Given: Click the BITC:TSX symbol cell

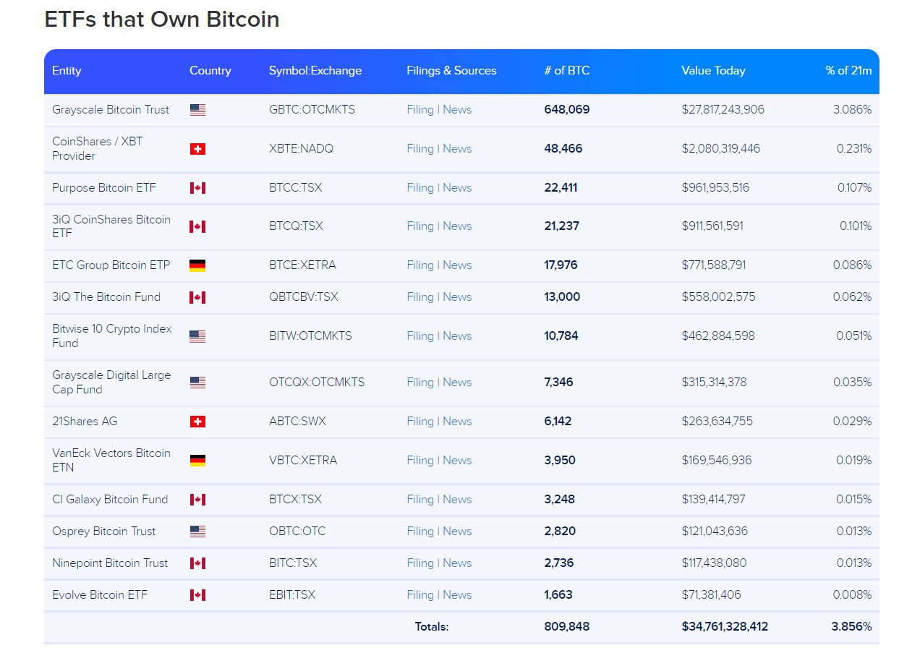Looking at the screenshot, I should tap(293, 563).
